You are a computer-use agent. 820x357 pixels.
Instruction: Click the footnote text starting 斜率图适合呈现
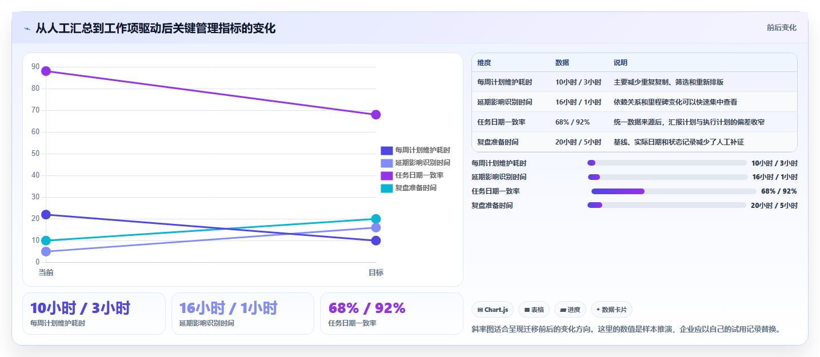(626, 330)
